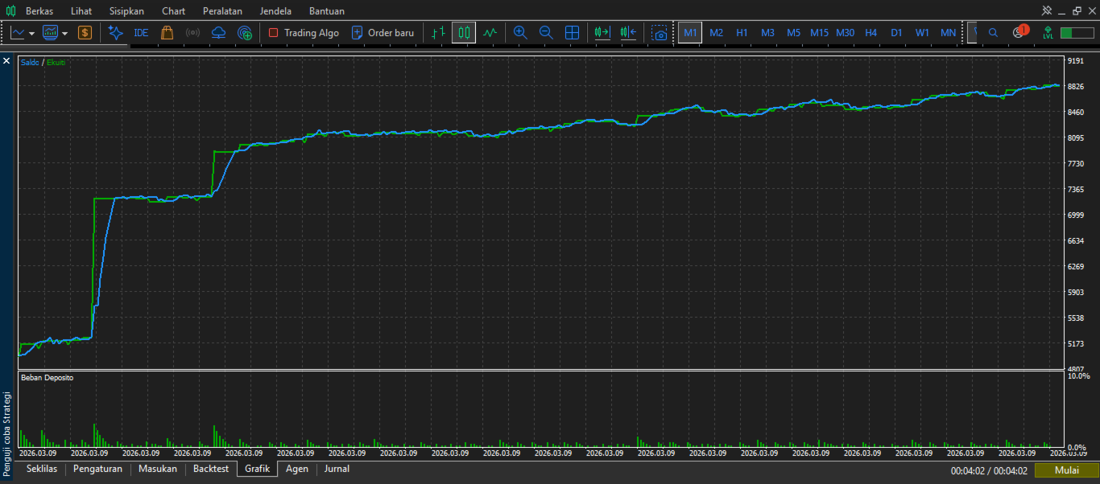Screen dimensions: 1100x484
Task: Close the strategy tester panel with X
Action: (x=6, y=61)
